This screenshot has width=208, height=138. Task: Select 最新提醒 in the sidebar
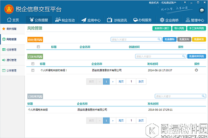12,29
